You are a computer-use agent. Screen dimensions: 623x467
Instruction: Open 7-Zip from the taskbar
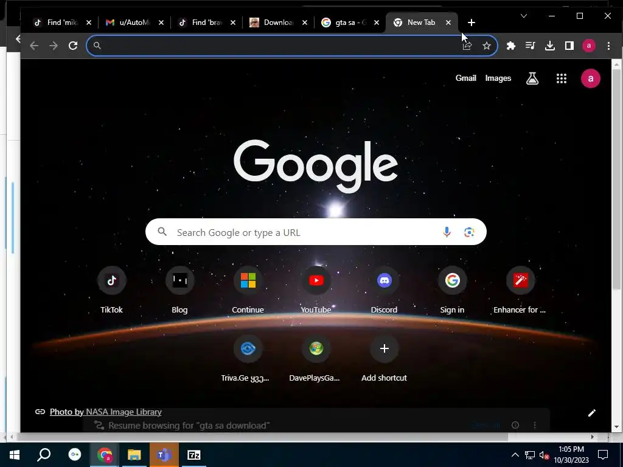(193, 455)
